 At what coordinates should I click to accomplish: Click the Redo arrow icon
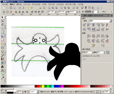point(32,8)
